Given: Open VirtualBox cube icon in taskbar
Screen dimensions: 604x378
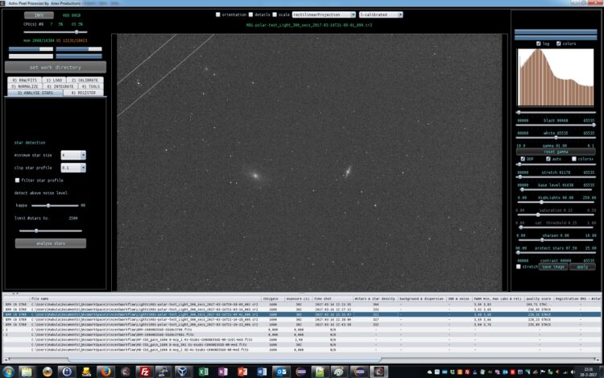Looking at the screenshot, I should tap(183, 372).
